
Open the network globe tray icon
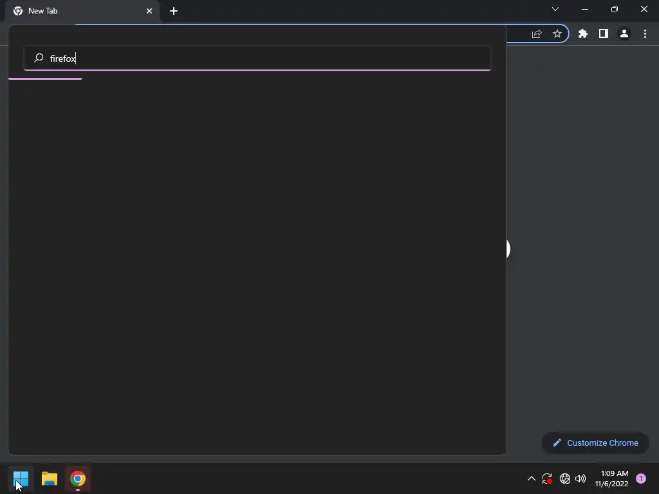pos(565,479)
